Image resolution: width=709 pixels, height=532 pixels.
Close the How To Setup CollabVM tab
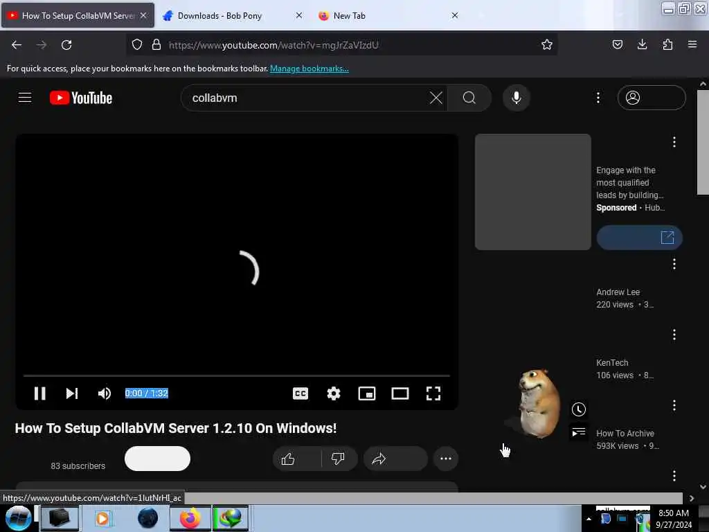click(x=143, y=15)
